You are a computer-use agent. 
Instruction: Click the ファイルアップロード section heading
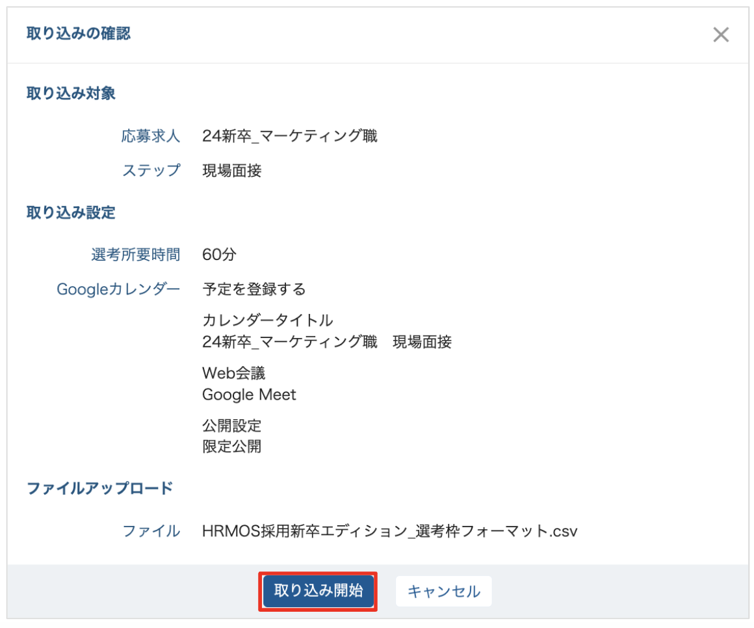[x=99, y=488]
